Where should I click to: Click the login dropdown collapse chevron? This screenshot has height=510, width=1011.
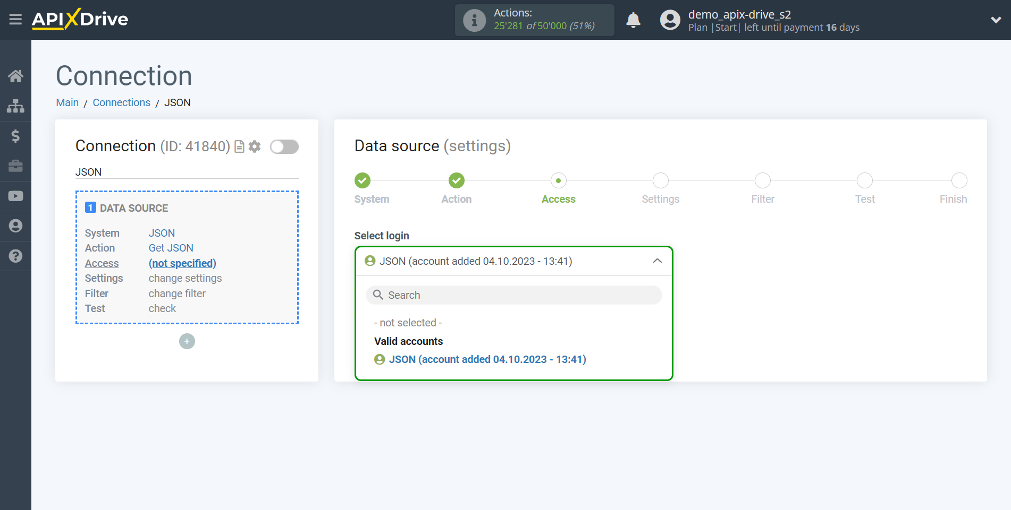coord(657,261)
